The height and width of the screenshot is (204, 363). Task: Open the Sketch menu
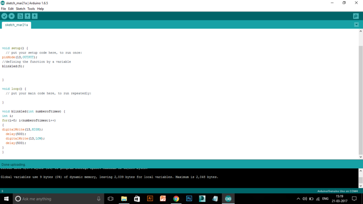[20, 9]
